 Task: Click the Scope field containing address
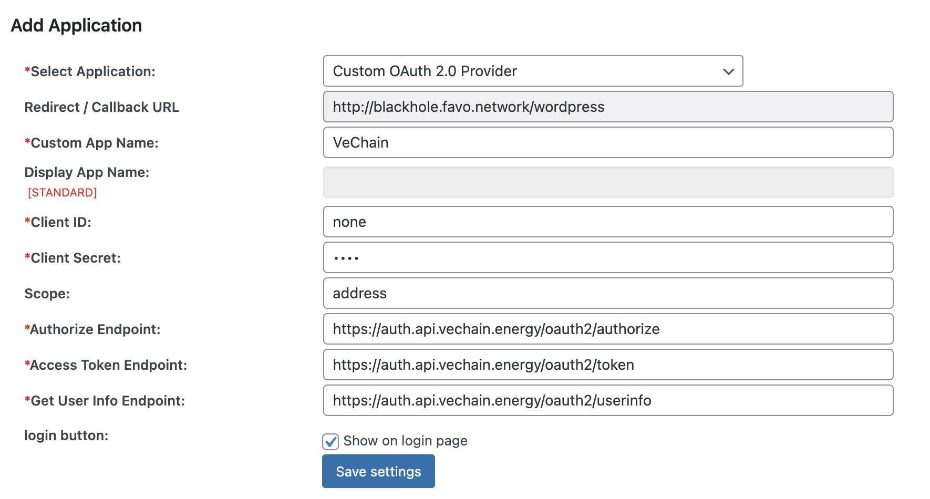coord(608,293)
